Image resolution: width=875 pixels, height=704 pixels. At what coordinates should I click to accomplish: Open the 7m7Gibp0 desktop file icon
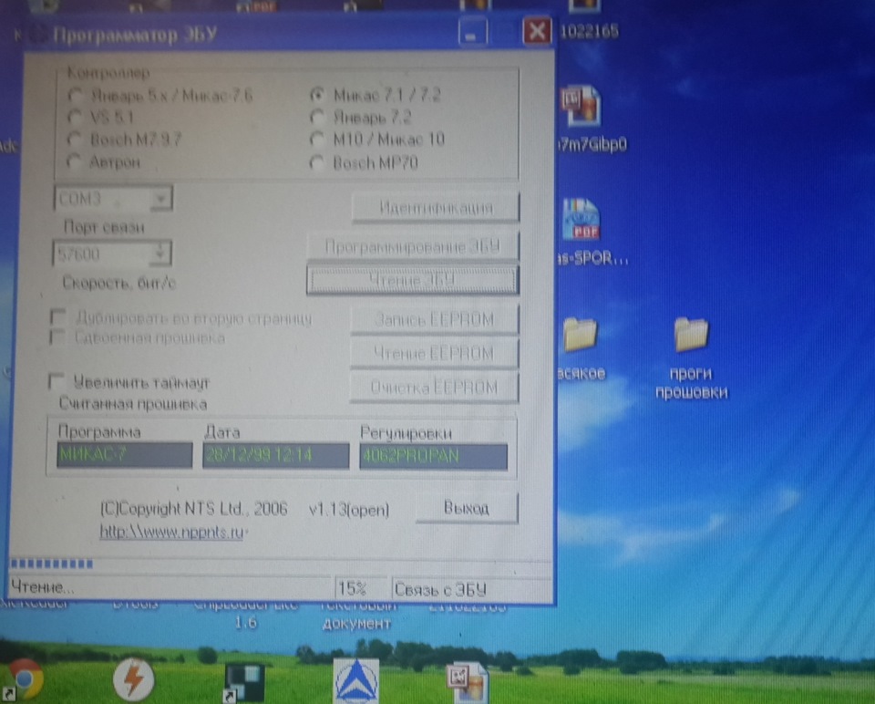582,107
